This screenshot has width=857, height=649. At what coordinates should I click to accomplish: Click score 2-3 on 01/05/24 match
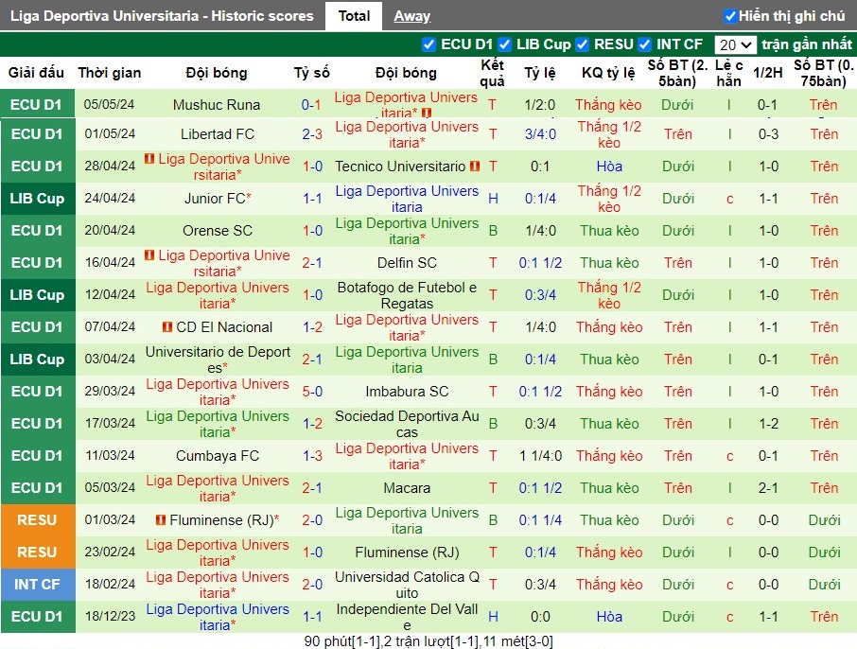[x=312, y=134]
